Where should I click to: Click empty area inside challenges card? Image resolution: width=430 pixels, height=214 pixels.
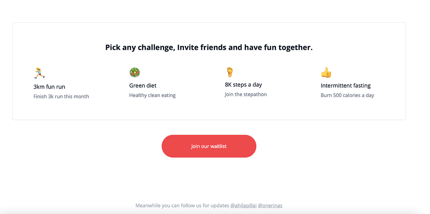coord(209,110)
